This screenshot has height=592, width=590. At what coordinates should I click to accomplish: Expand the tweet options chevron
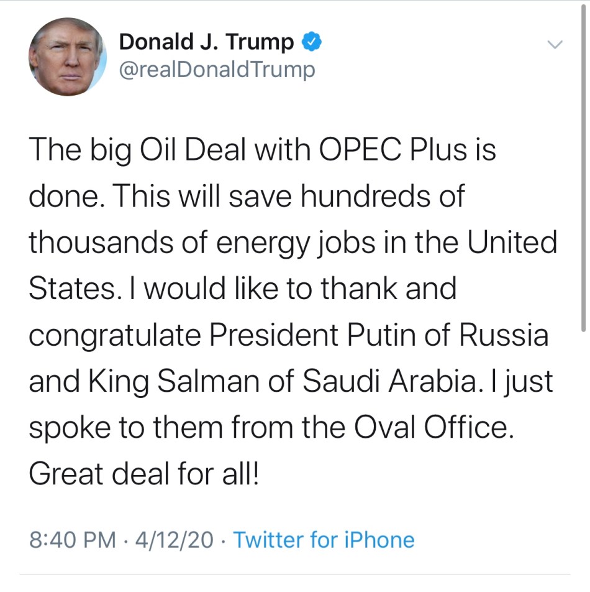tap(554, 45)
